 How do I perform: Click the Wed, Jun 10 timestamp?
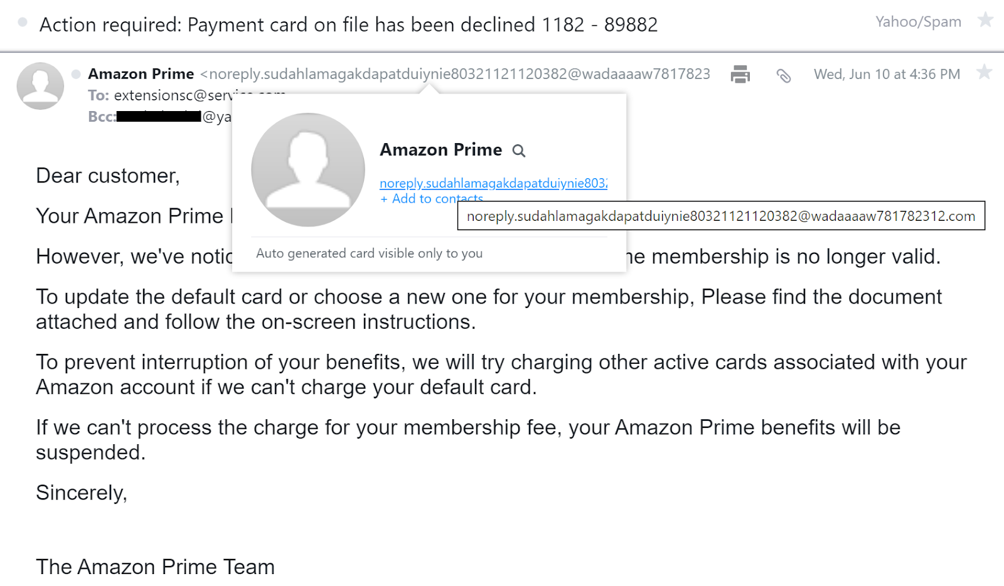point(887,74)
